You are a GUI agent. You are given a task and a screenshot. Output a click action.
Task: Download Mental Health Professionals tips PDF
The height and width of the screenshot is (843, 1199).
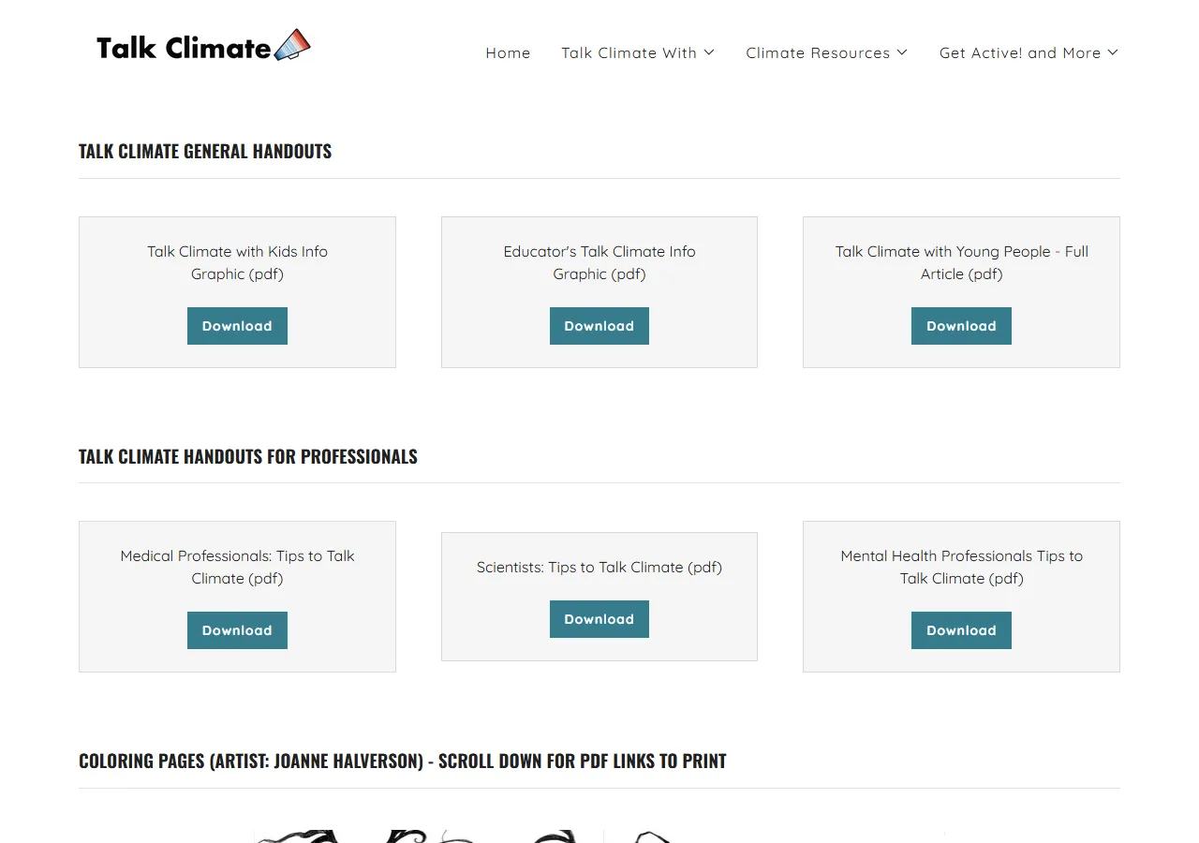[x=961, y=629]
